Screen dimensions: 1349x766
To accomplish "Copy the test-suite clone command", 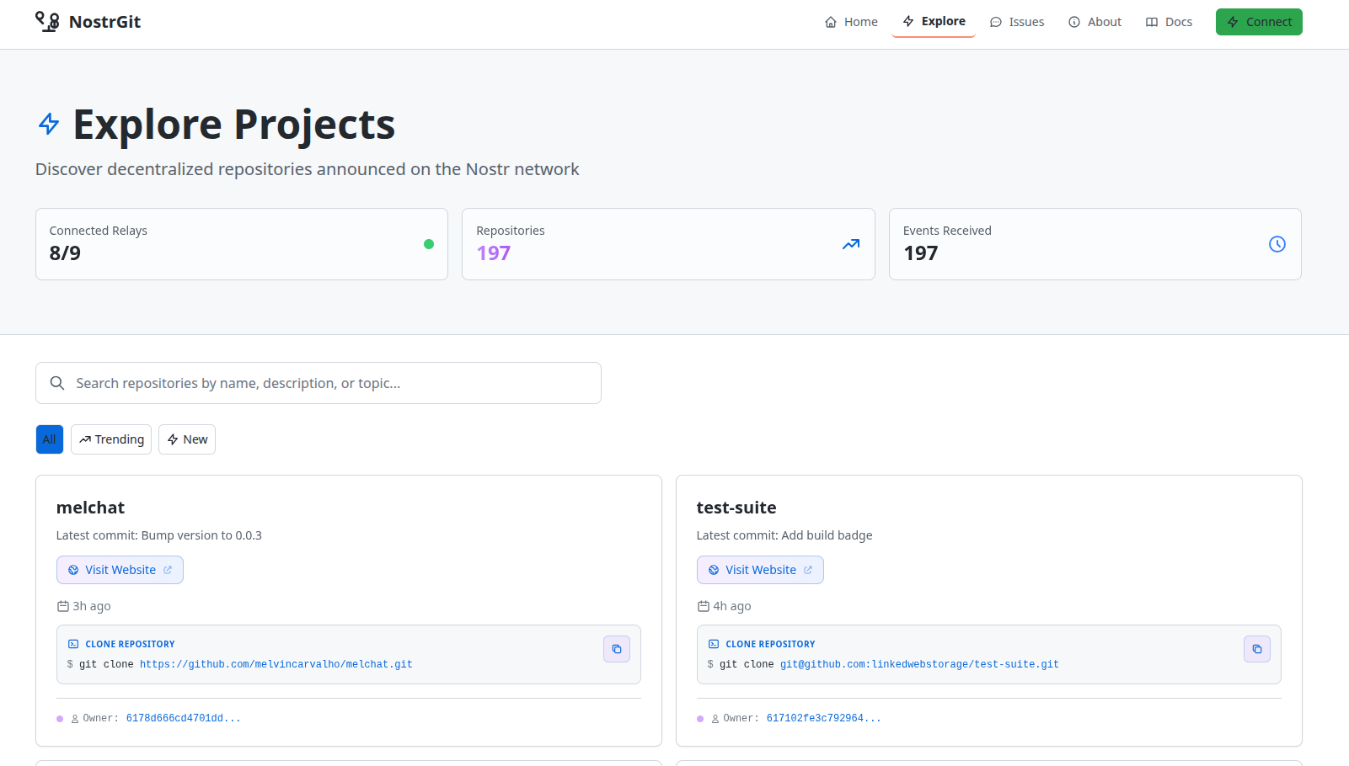I will 1256,649.
